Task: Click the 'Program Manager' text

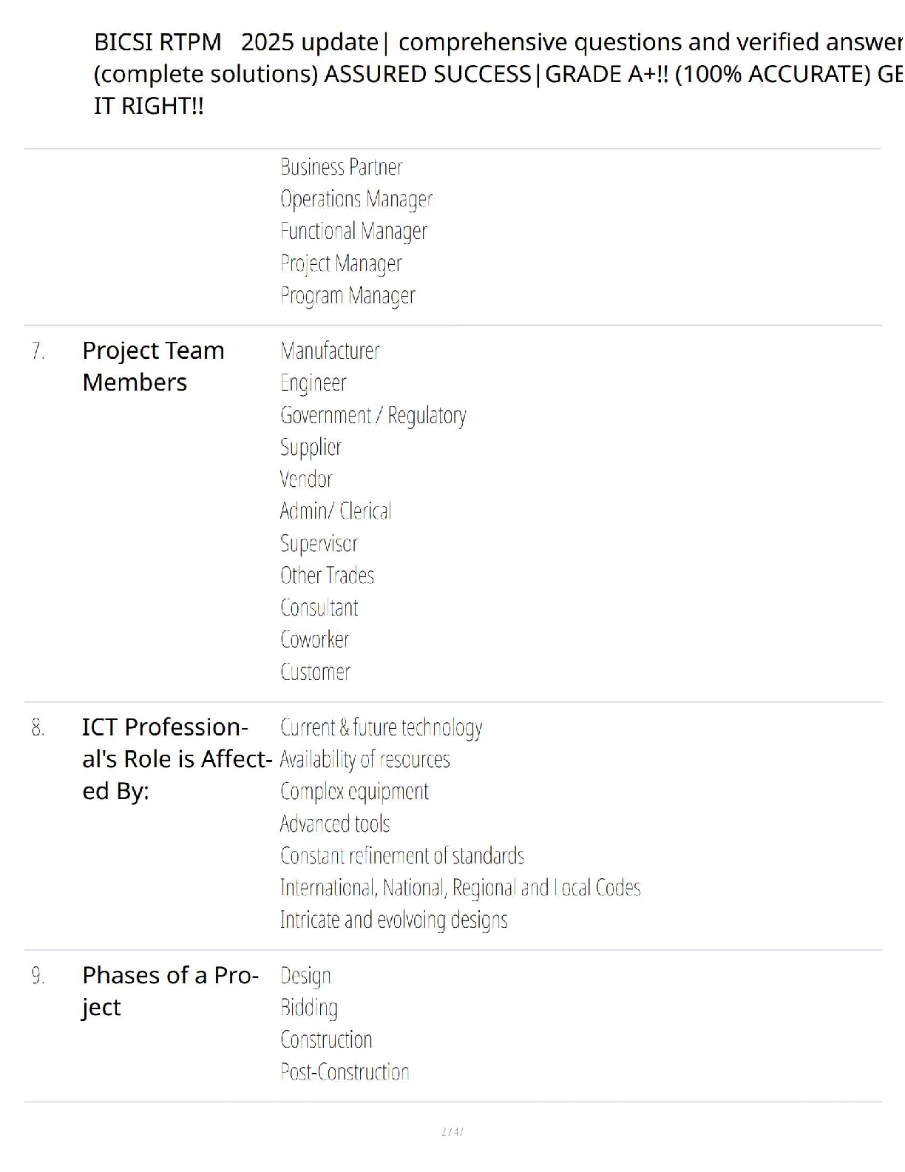Action: click(348, 296)
